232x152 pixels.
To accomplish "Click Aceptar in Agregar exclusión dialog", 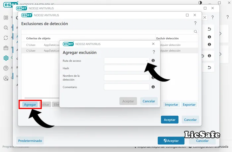I will click(x=128, y=101).
